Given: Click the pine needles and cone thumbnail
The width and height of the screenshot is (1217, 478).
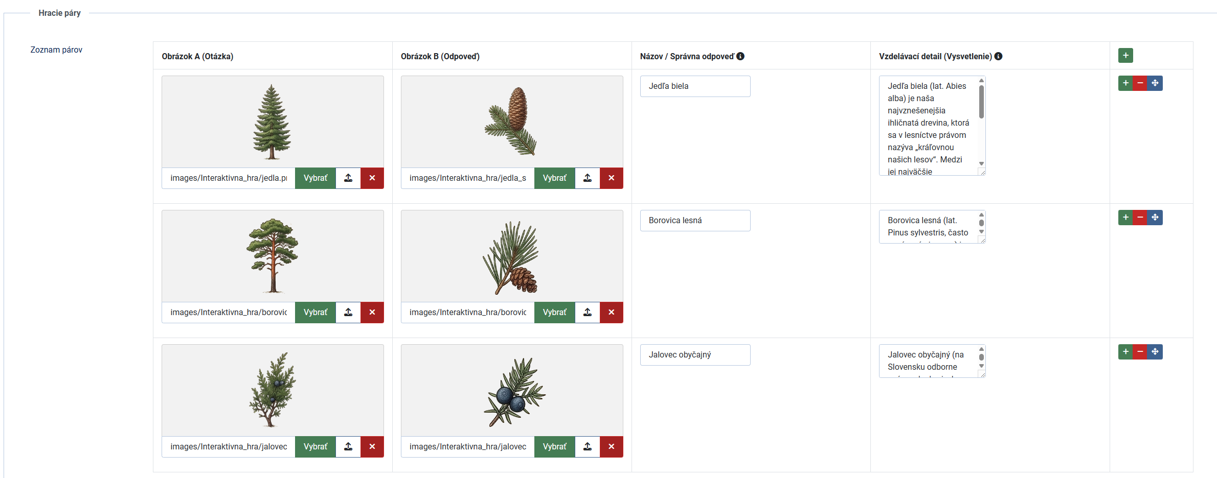Looking at the screenshot, I should tap(512, 256).
